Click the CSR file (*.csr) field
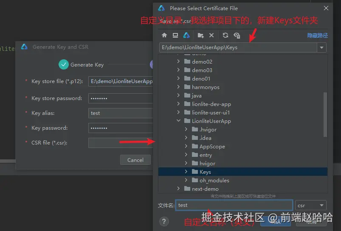 [x=121, y=143]
